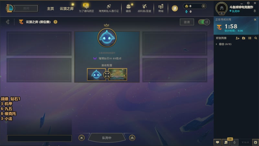
Task: Toggle the microphone mute button
Action: click(234, 142)
